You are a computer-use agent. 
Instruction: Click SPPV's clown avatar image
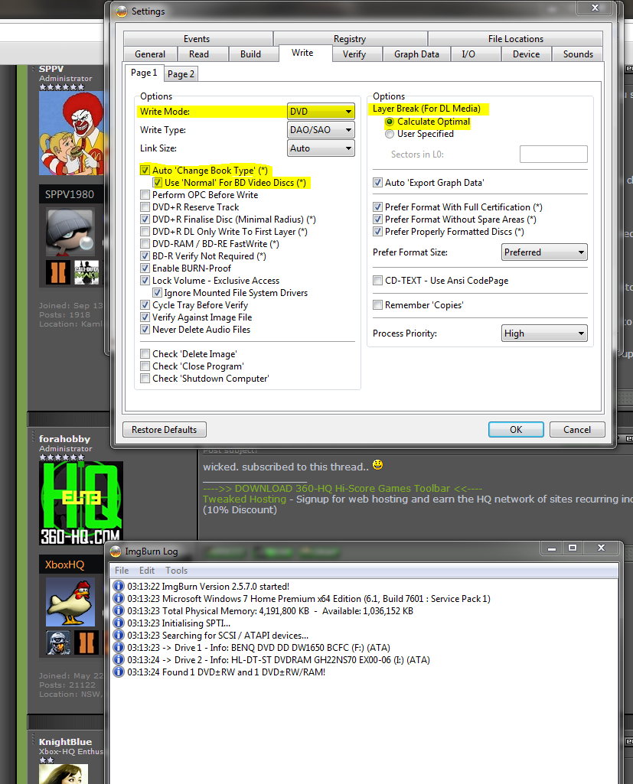click(x=71, y=133)
